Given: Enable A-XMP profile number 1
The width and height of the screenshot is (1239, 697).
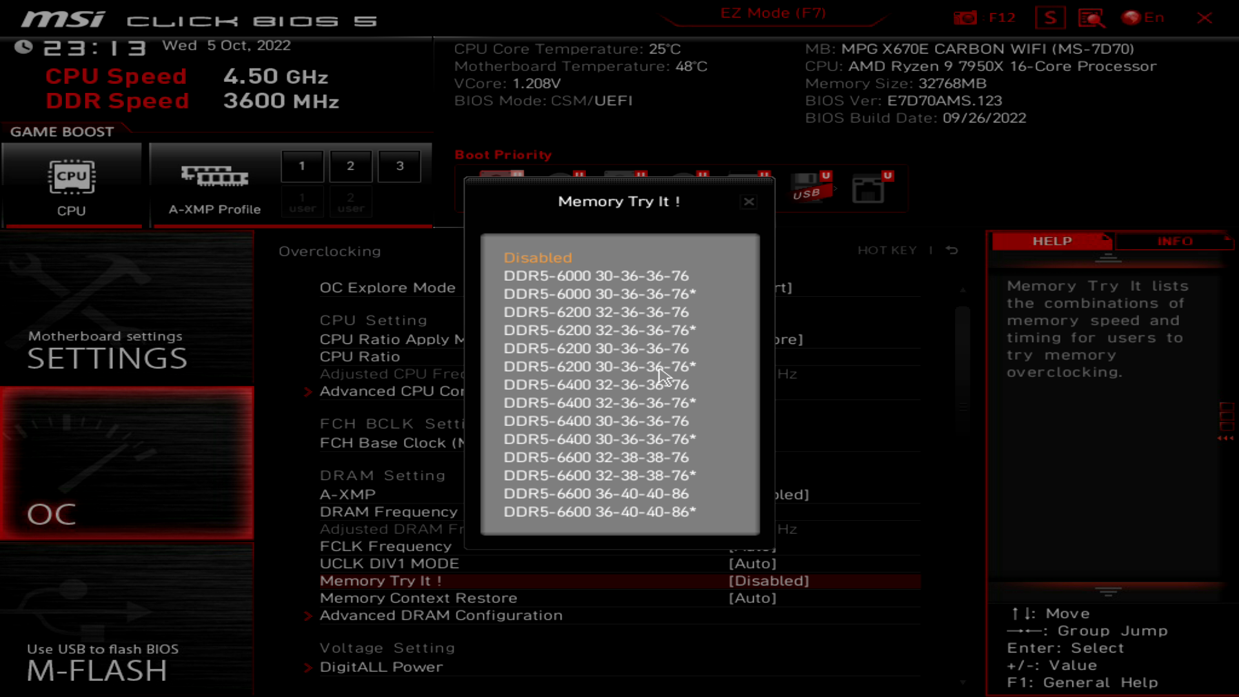Looking at the screenshot, I should click(x=302, y=166).
